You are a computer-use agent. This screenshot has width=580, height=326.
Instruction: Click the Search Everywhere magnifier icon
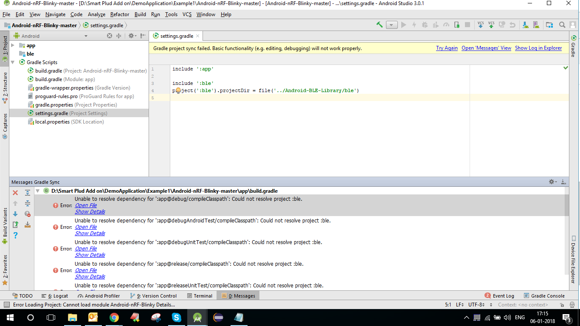tap(562, 25)
